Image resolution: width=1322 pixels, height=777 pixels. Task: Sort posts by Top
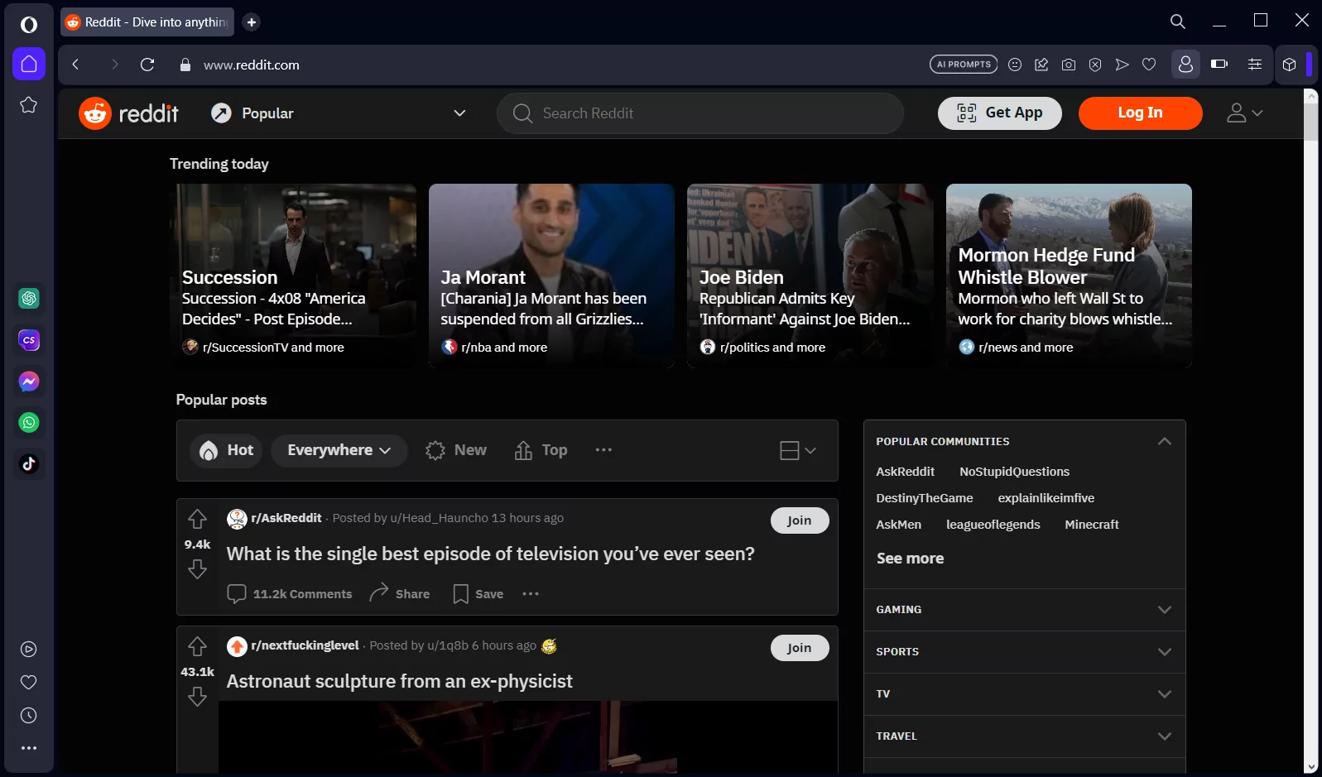click(x=541, y=450)
